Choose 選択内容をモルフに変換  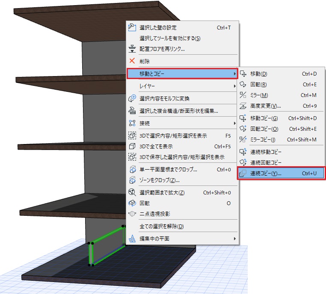coord(182,98)
